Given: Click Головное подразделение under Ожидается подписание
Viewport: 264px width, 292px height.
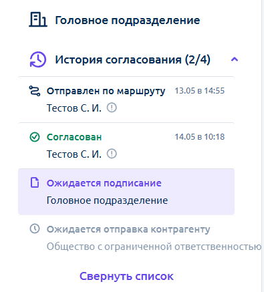Looking at the screenshot, I should point(107,200).
